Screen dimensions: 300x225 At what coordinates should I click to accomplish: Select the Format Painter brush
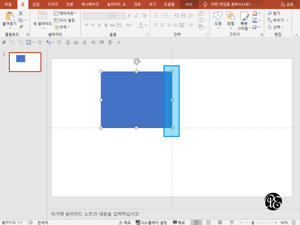[x=21, y=27]
